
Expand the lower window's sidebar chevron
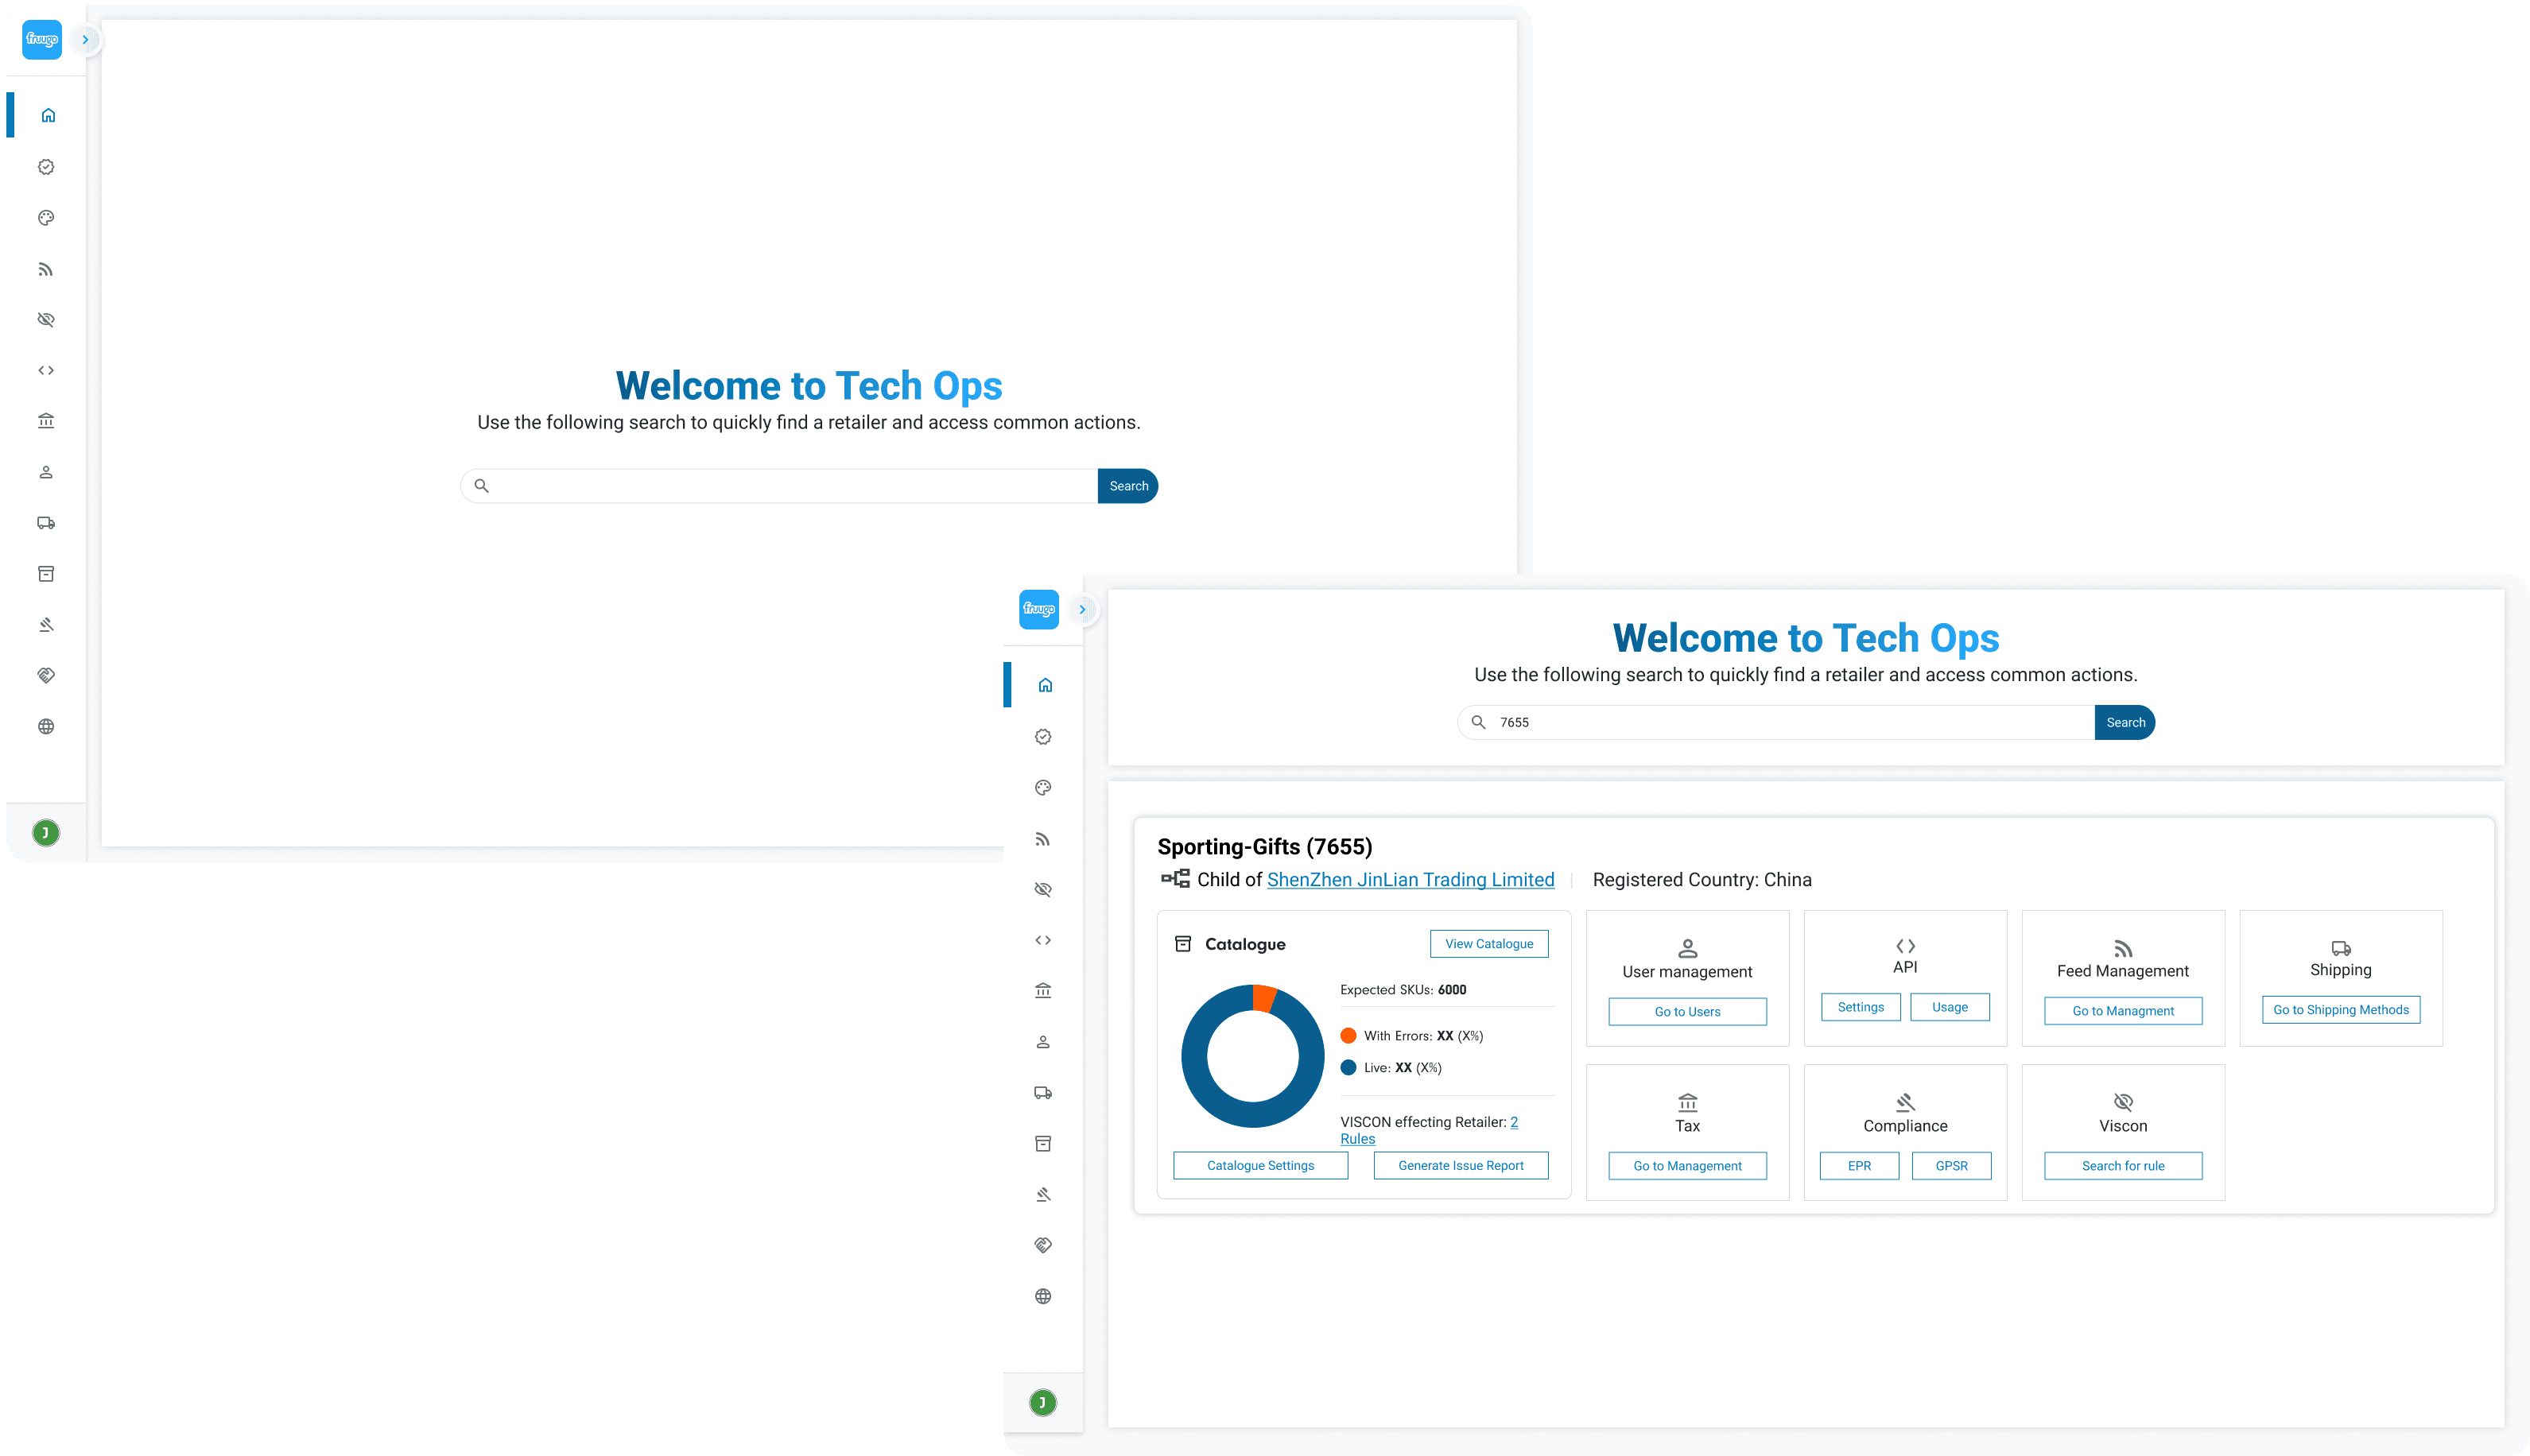(x=1081, y=610)
